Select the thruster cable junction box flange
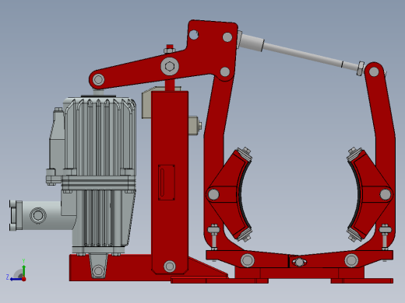Image resolution: width=405 pixels, height=303 pixels. [16, 215]
